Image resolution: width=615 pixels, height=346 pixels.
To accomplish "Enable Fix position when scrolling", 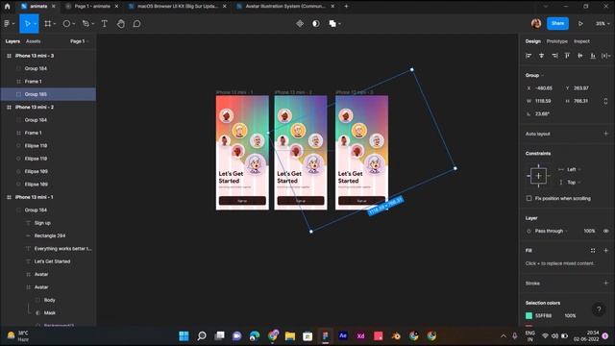I will point(529,199).
